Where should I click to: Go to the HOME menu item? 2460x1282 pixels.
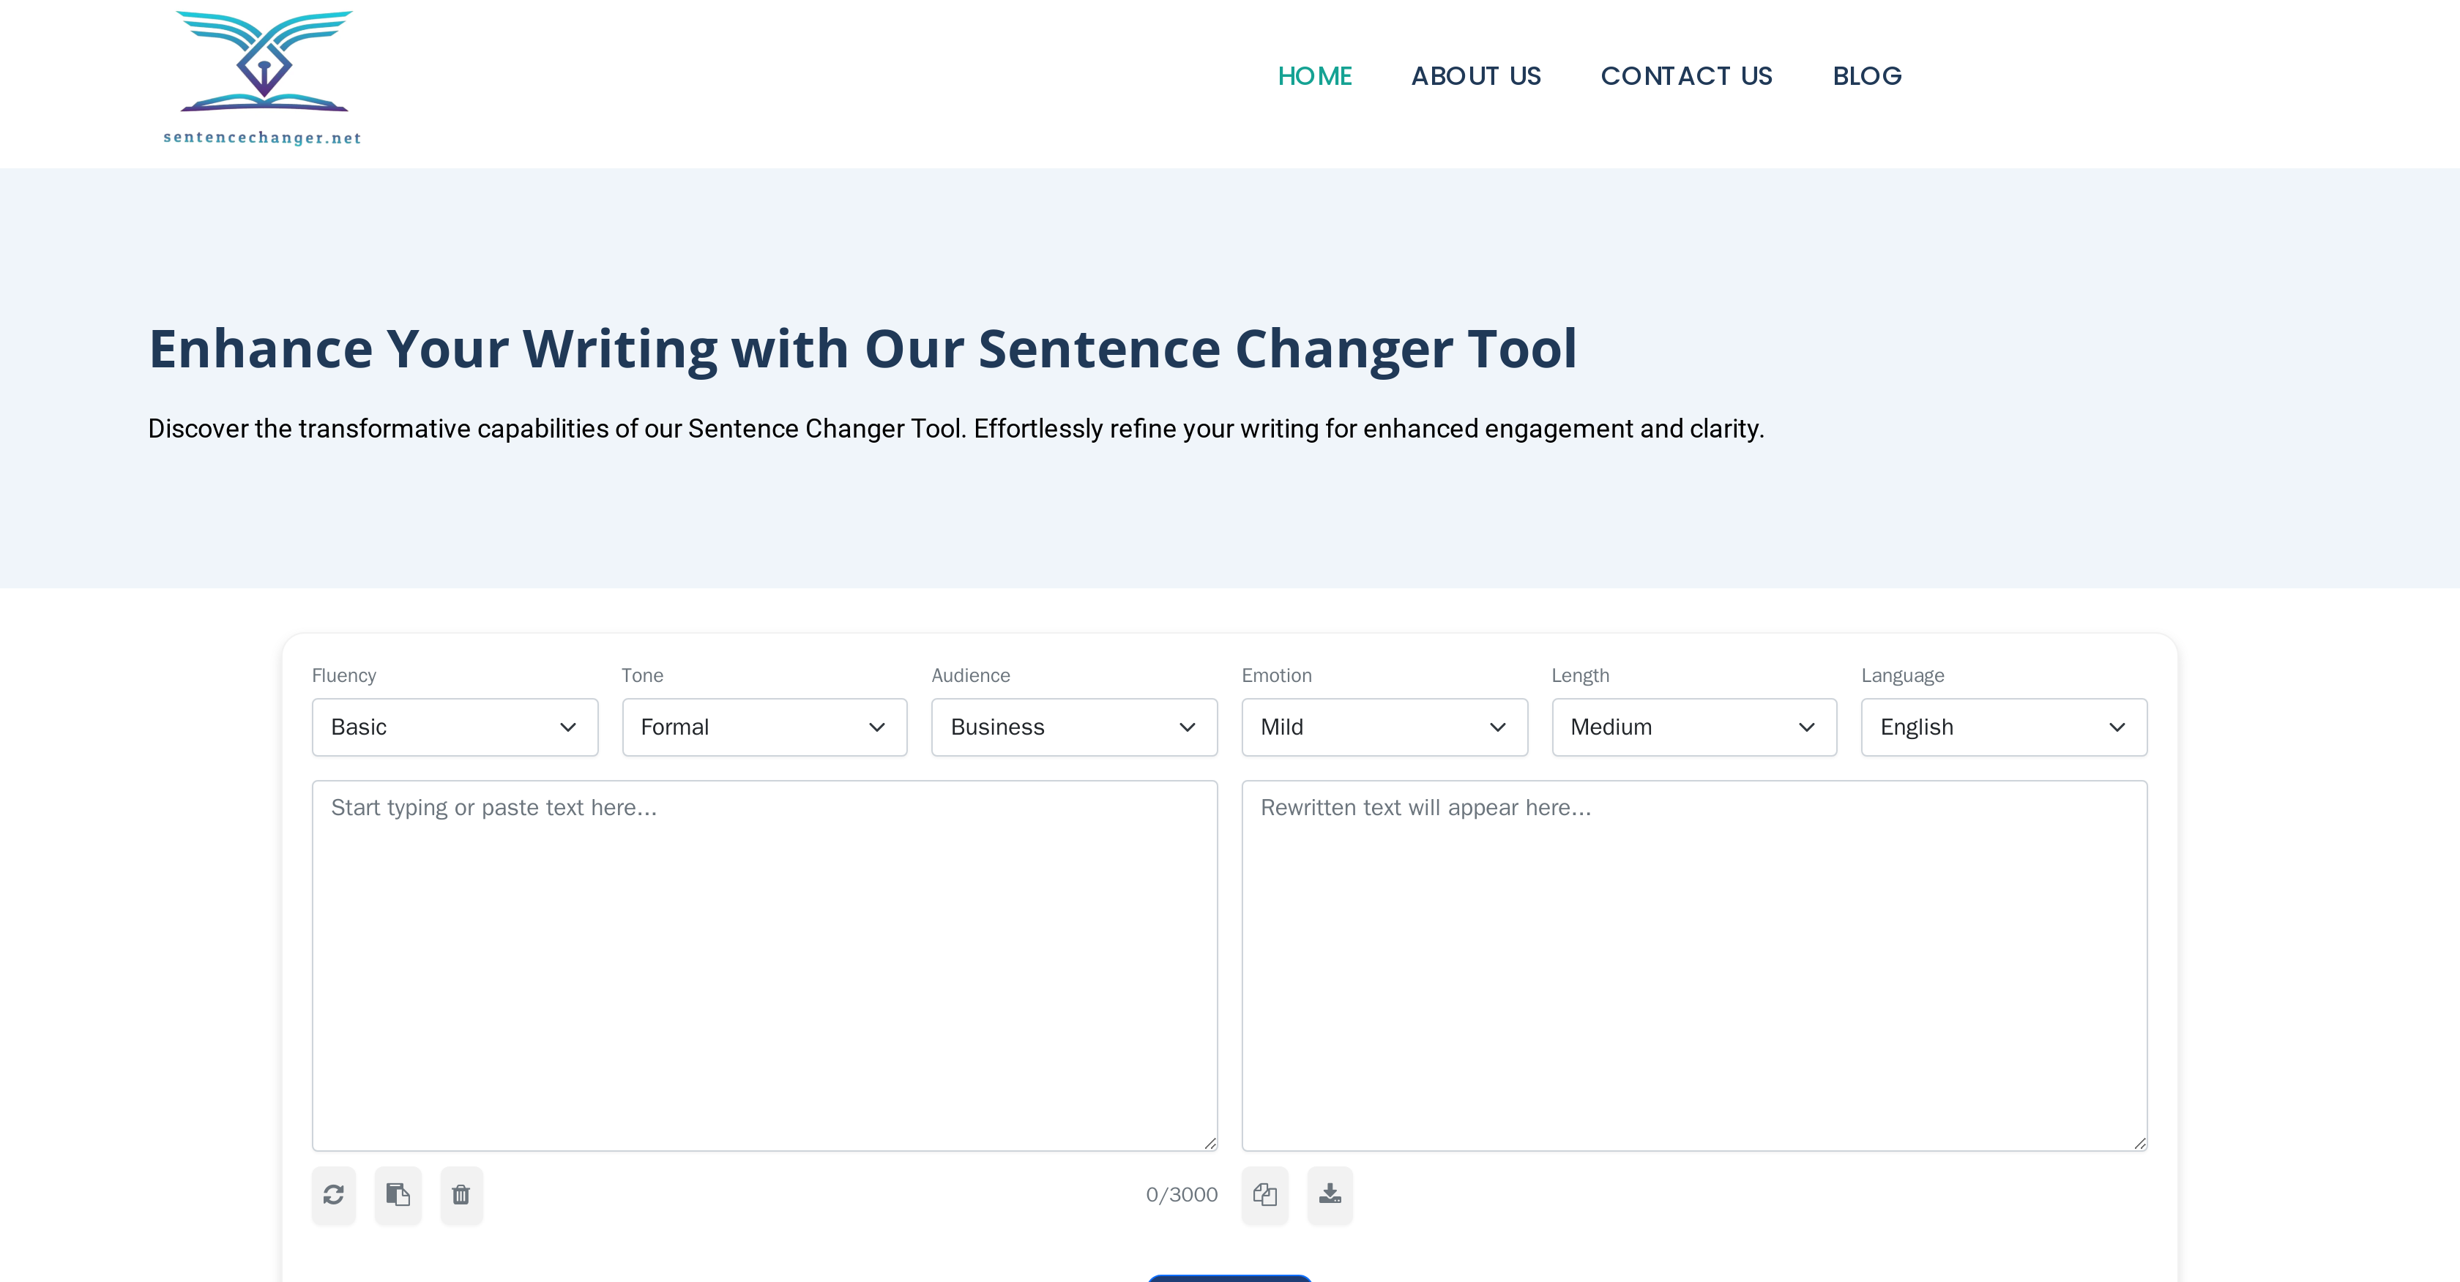pos(1315,75)
